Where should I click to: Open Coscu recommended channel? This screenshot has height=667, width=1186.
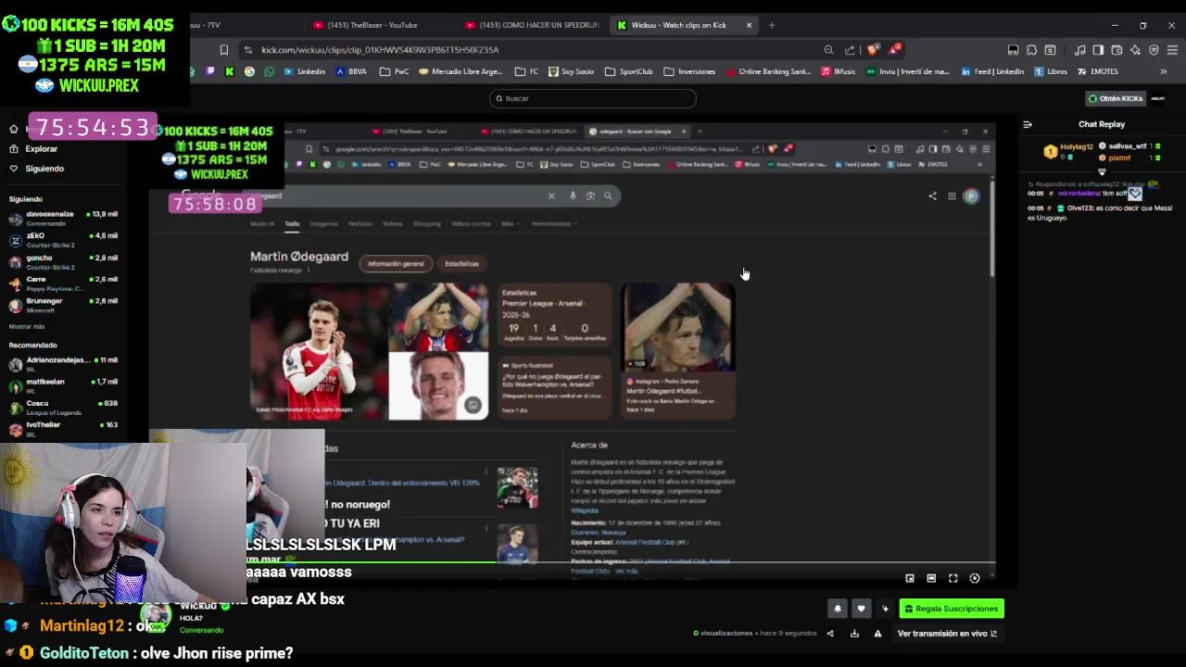63,408
